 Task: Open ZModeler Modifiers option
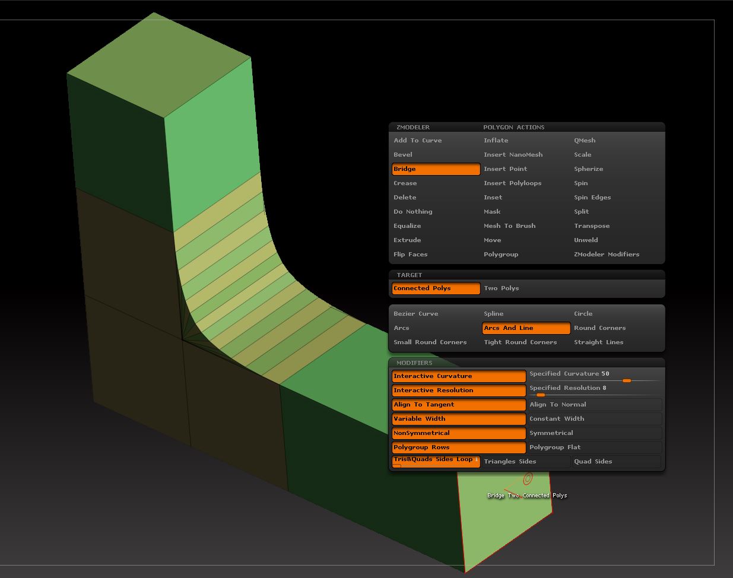click(607, 255)
